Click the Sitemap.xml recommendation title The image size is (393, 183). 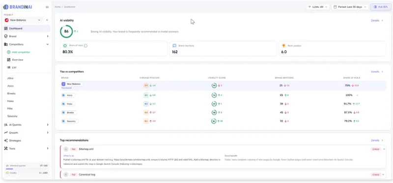coord(86,149)
